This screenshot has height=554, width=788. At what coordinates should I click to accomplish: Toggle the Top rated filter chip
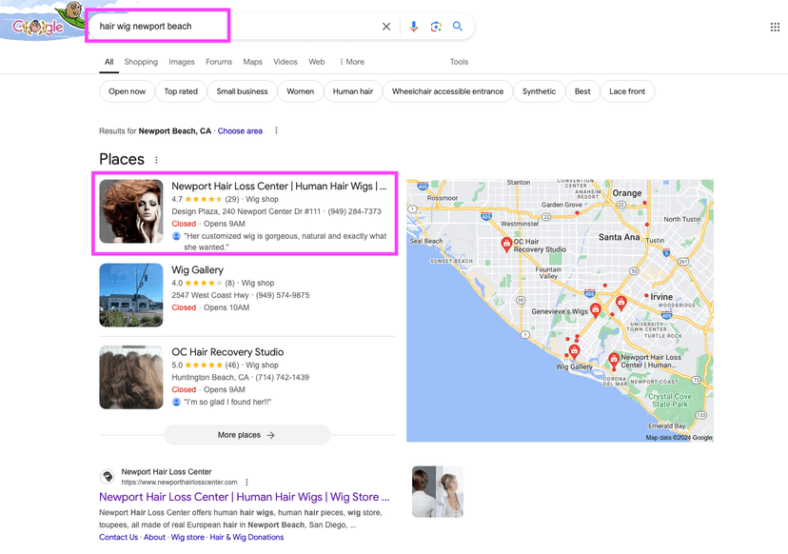coord(181,91)
